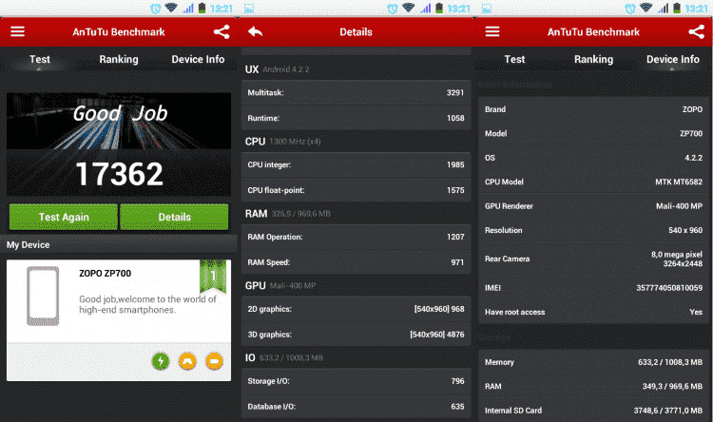Tap Runtime score row
This screenshot has width=713, height=422.
point(356,118)
